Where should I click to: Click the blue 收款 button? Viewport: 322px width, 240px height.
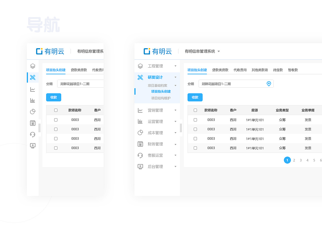(x=195, y=97)
